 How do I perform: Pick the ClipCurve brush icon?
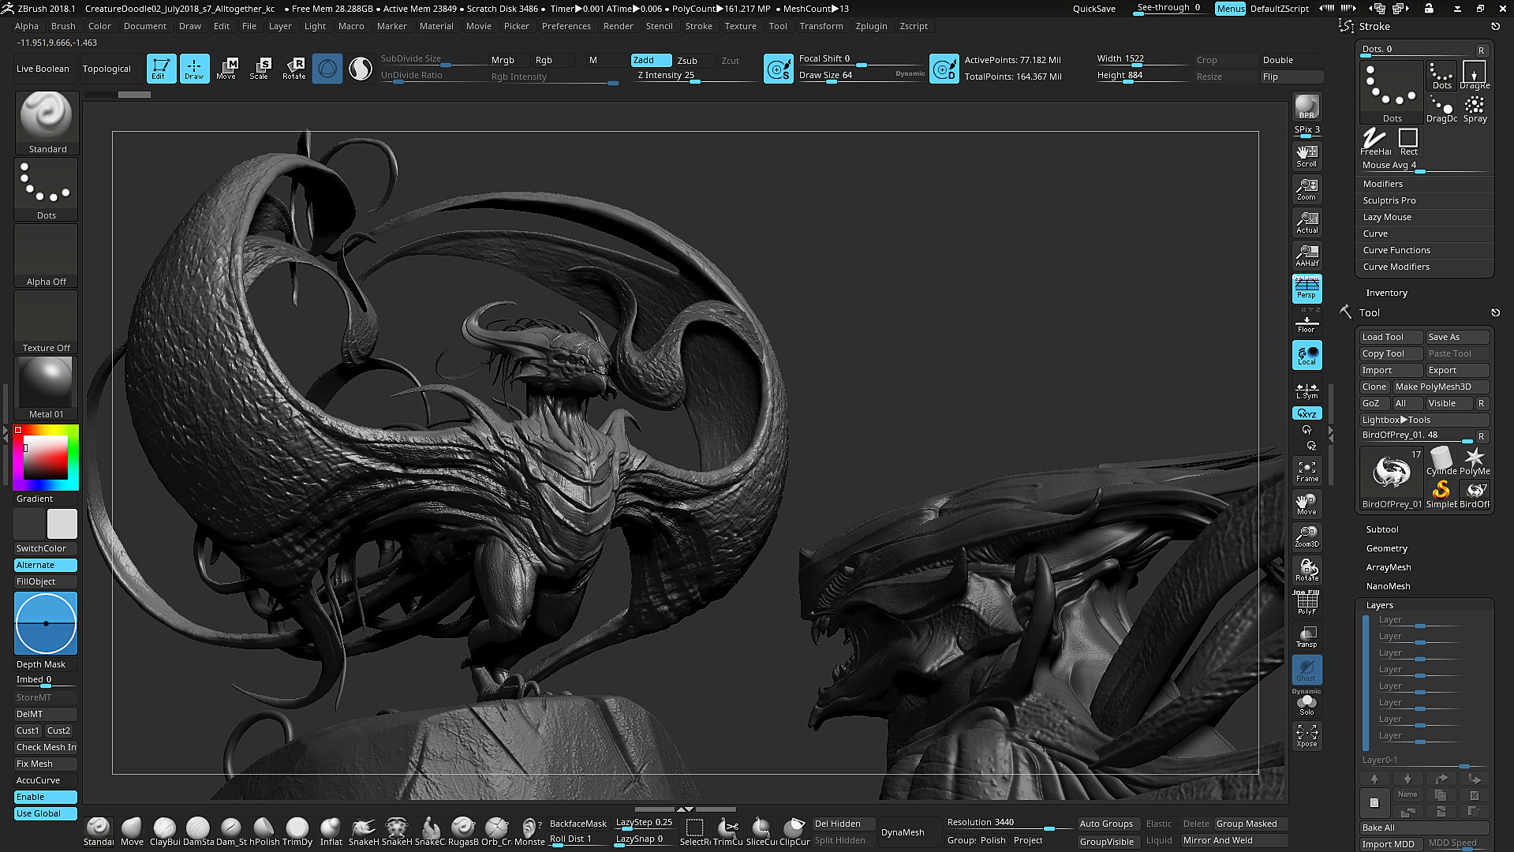point(794,831)
